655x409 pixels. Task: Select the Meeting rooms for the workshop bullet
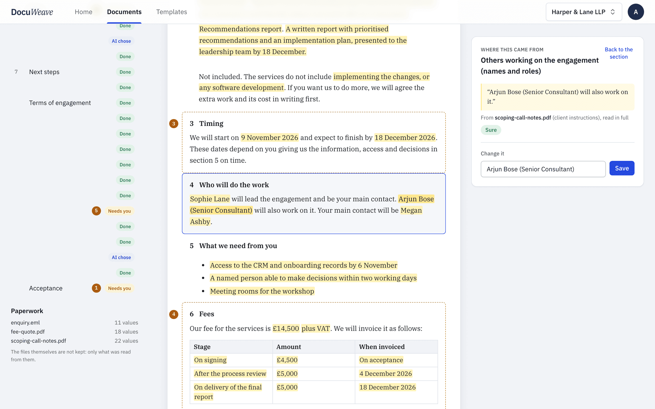click(x=262, y=291)
